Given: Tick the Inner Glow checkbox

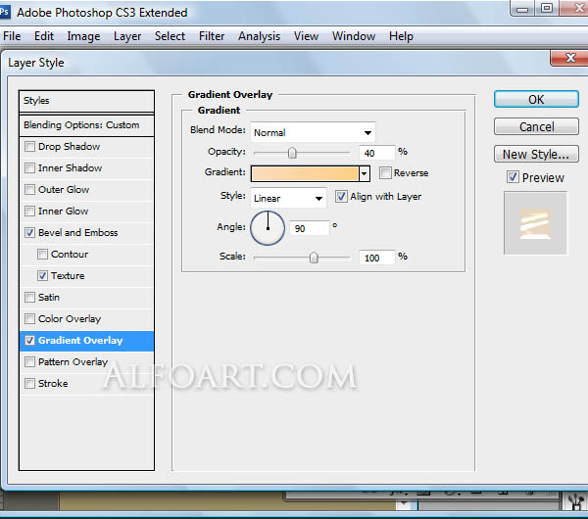Looking at the screenshot, I should [x=29, y=211].
